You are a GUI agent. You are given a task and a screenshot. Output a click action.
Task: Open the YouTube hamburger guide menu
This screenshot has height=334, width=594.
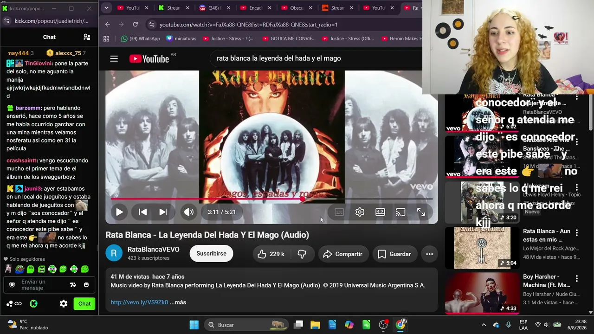114,58
